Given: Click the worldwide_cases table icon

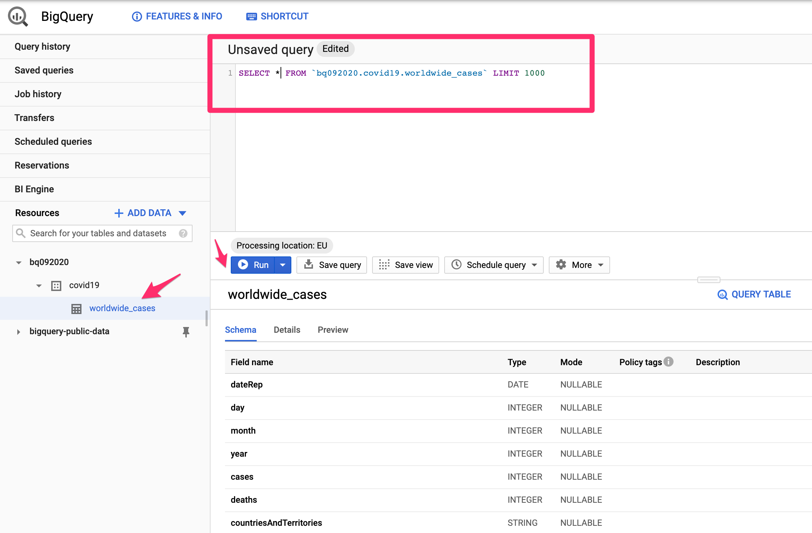Looking at the screenshot, I should coord(76,309).
